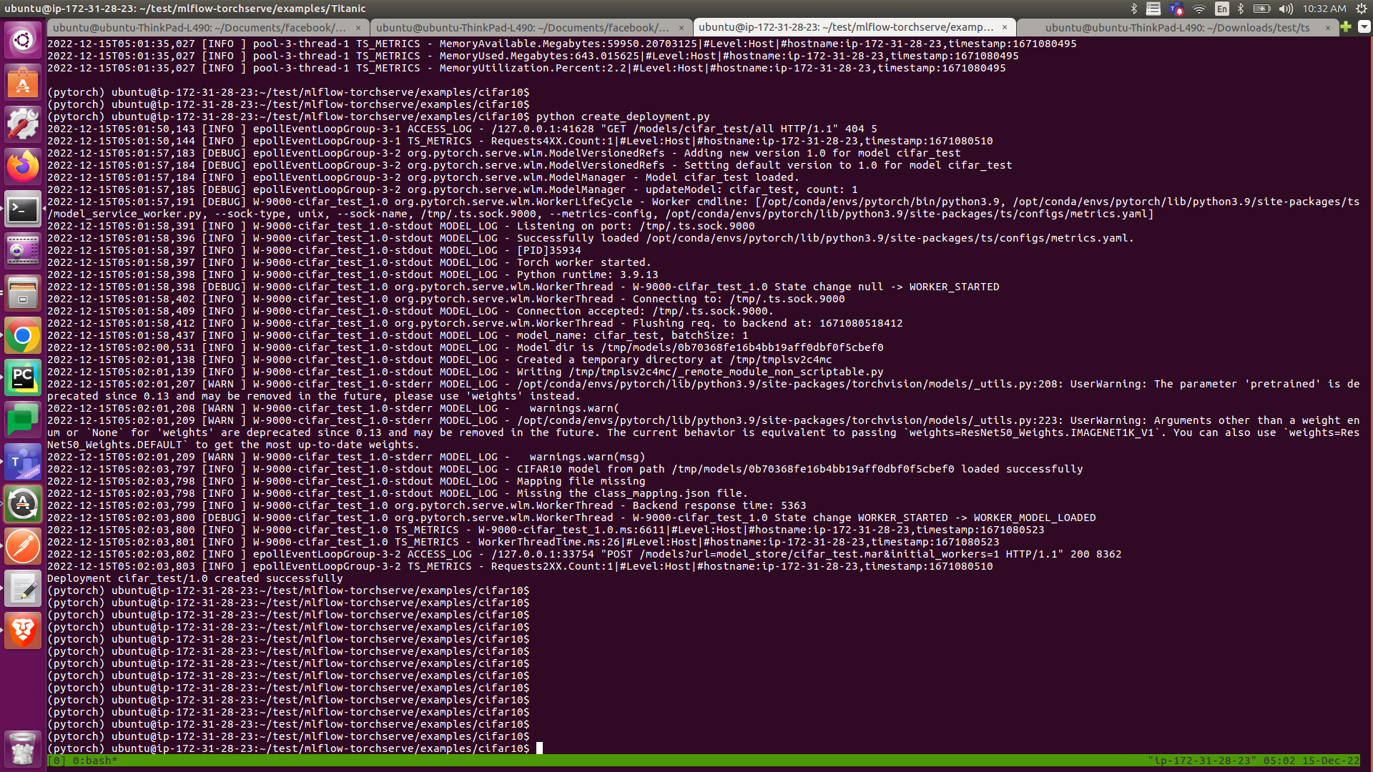Screen dimensions: 1373x772
Task: Open Firefox from the dock
Action: [x=23, y=167]
